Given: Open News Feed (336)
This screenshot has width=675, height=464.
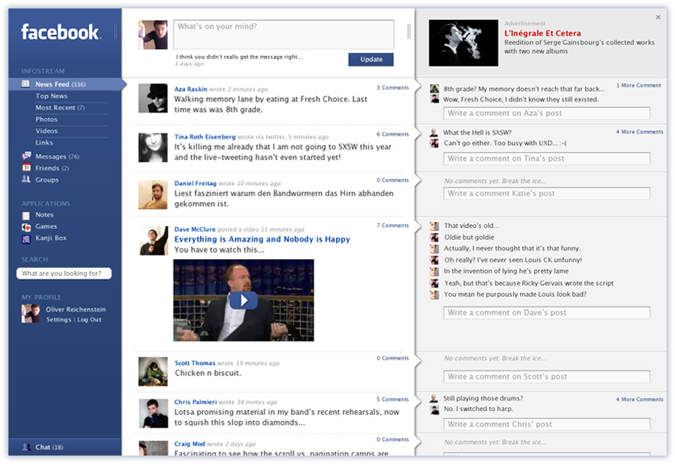Looking at the screenshot, I should 61,84.
